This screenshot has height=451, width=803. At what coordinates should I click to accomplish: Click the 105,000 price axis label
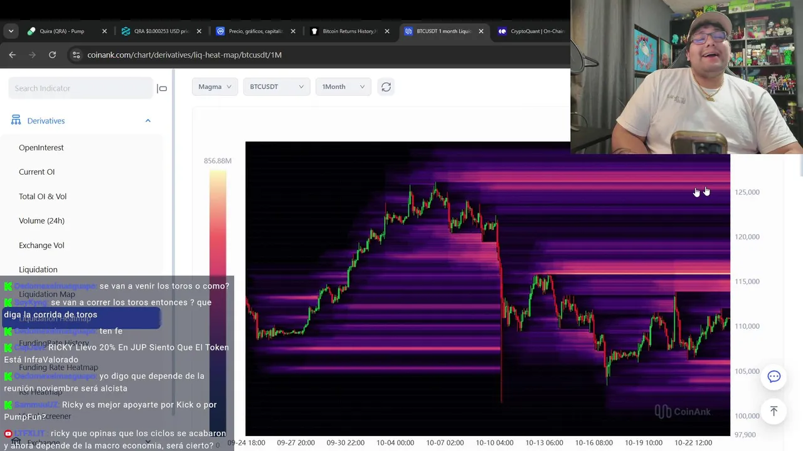[x=747, y=371]
